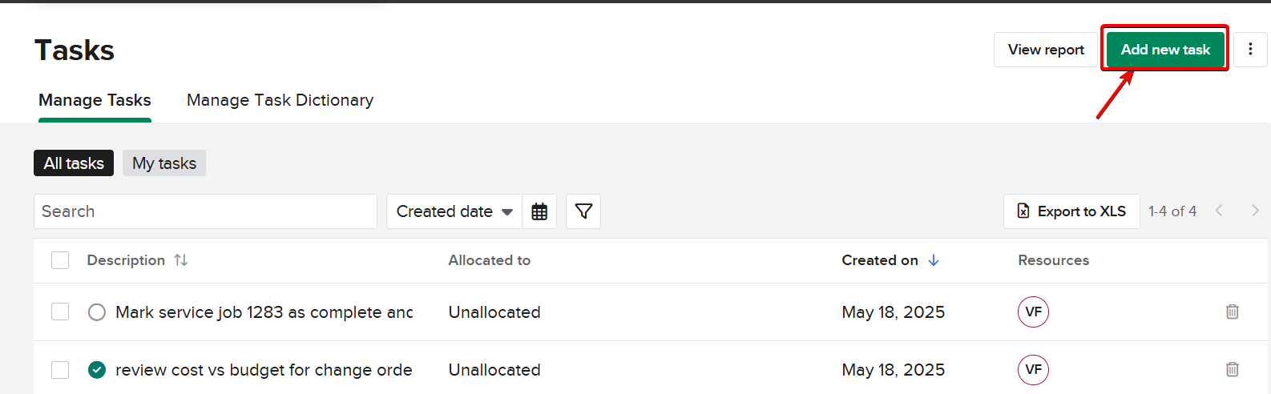
Task: Go to previous page of tasks
Action: click(x=1219, y=211)
